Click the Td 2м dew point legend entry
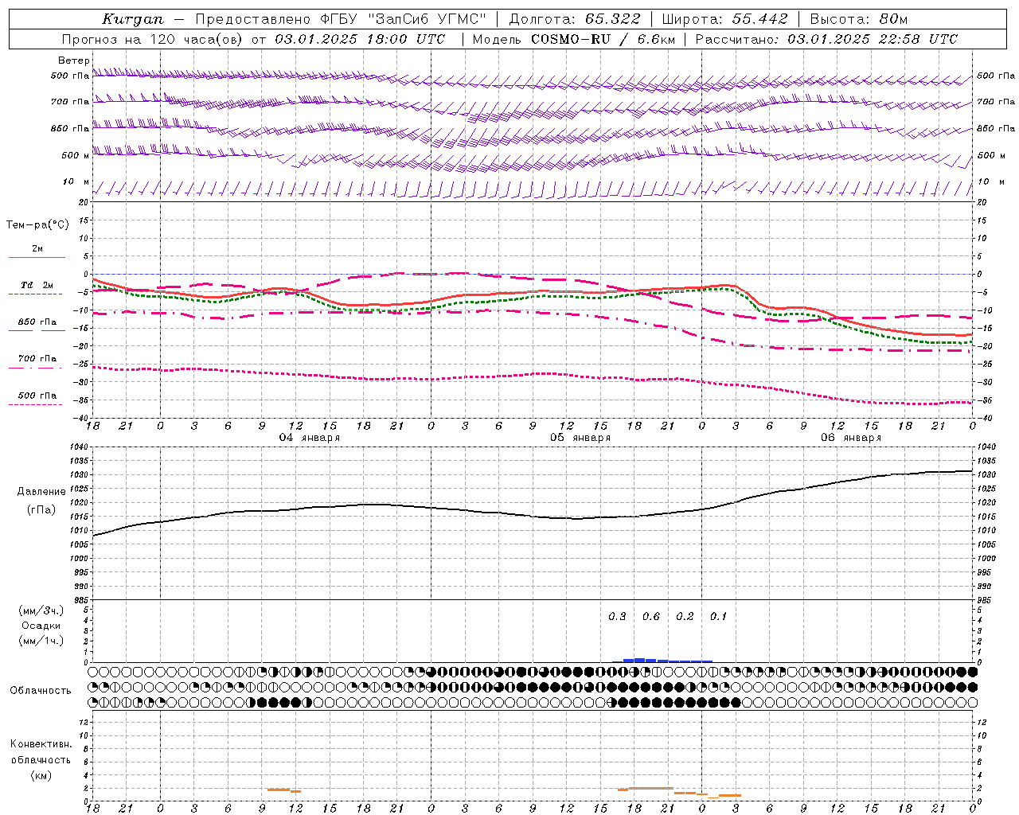1019x815 pixels. [x=37, y=285]
